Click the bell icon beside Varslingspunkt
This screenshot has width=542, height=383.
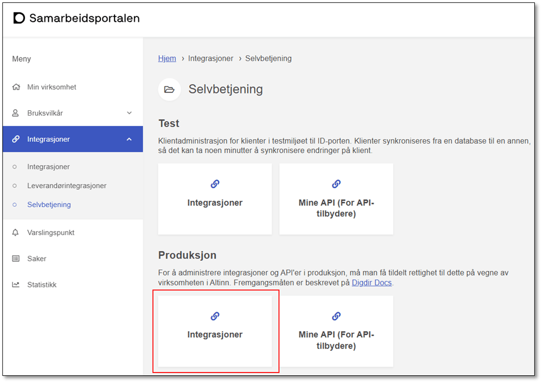pos(16,233)
